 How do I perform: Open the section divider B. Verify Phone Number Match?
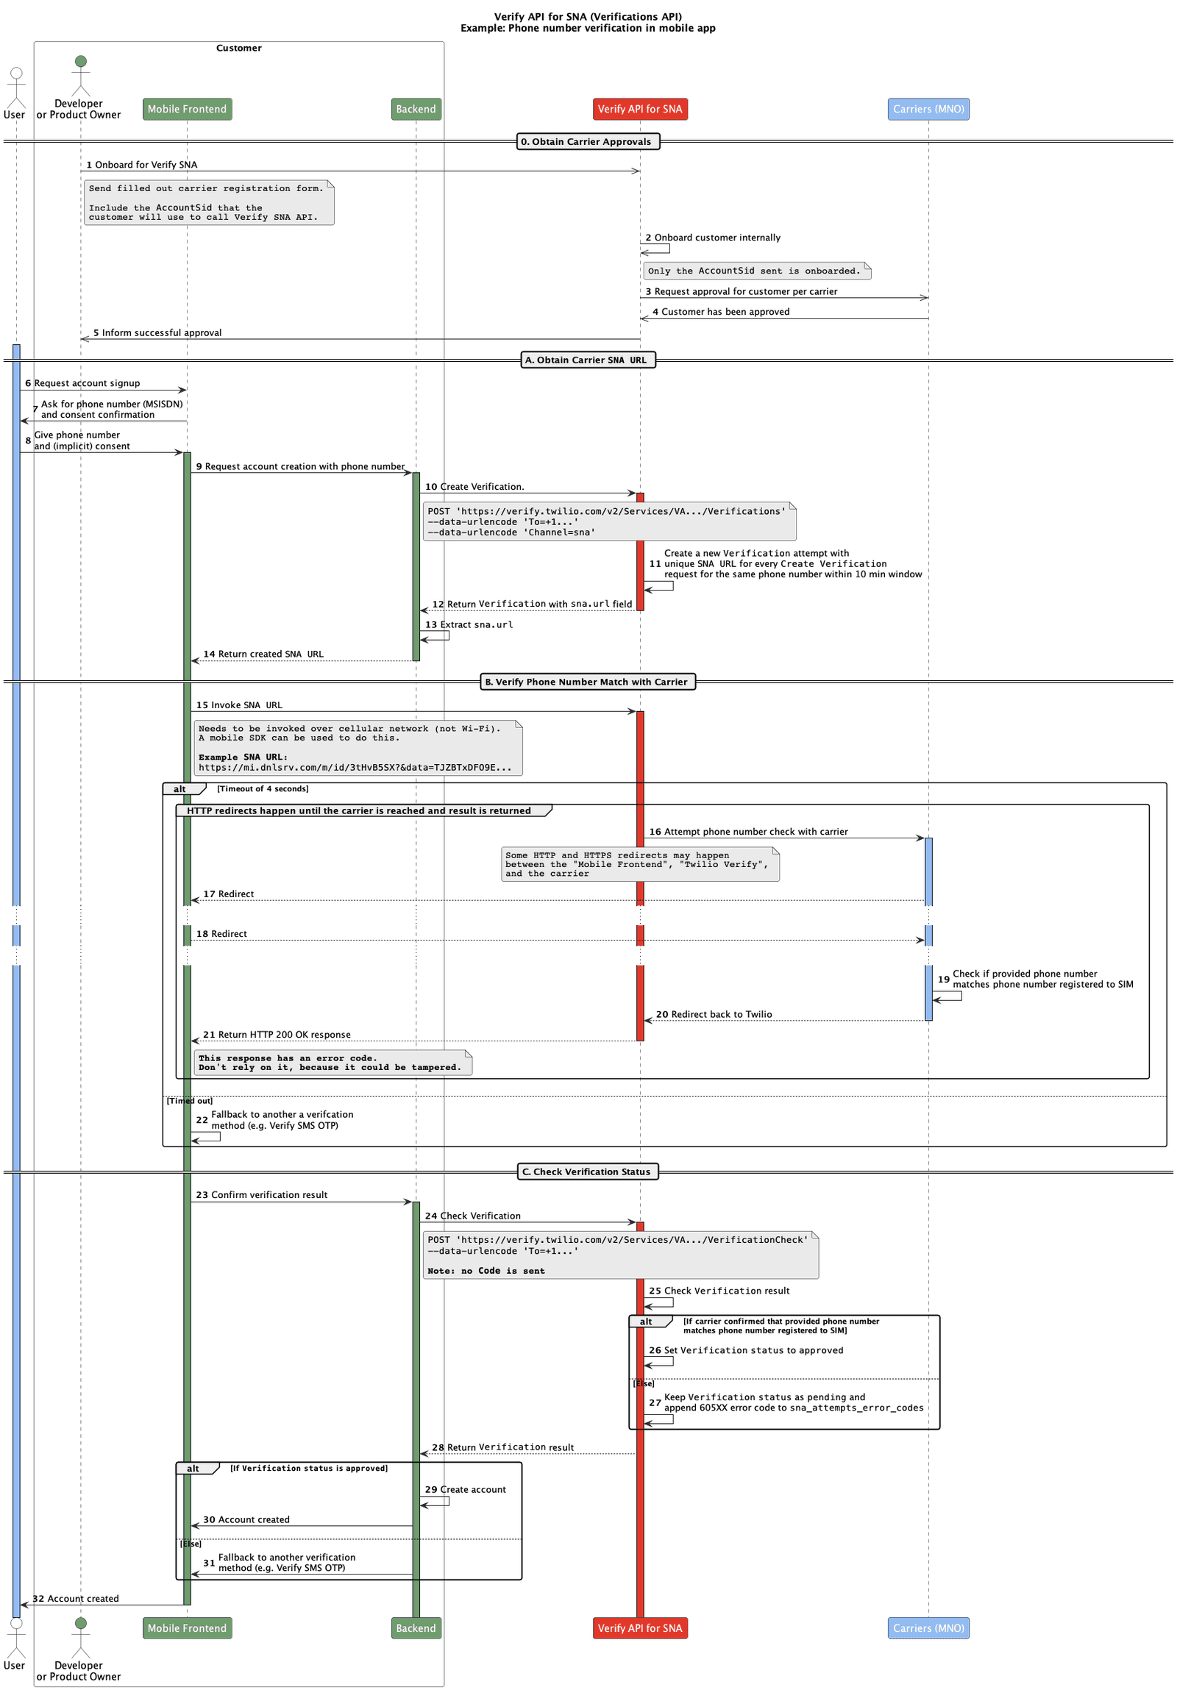(x=587, y=682)
